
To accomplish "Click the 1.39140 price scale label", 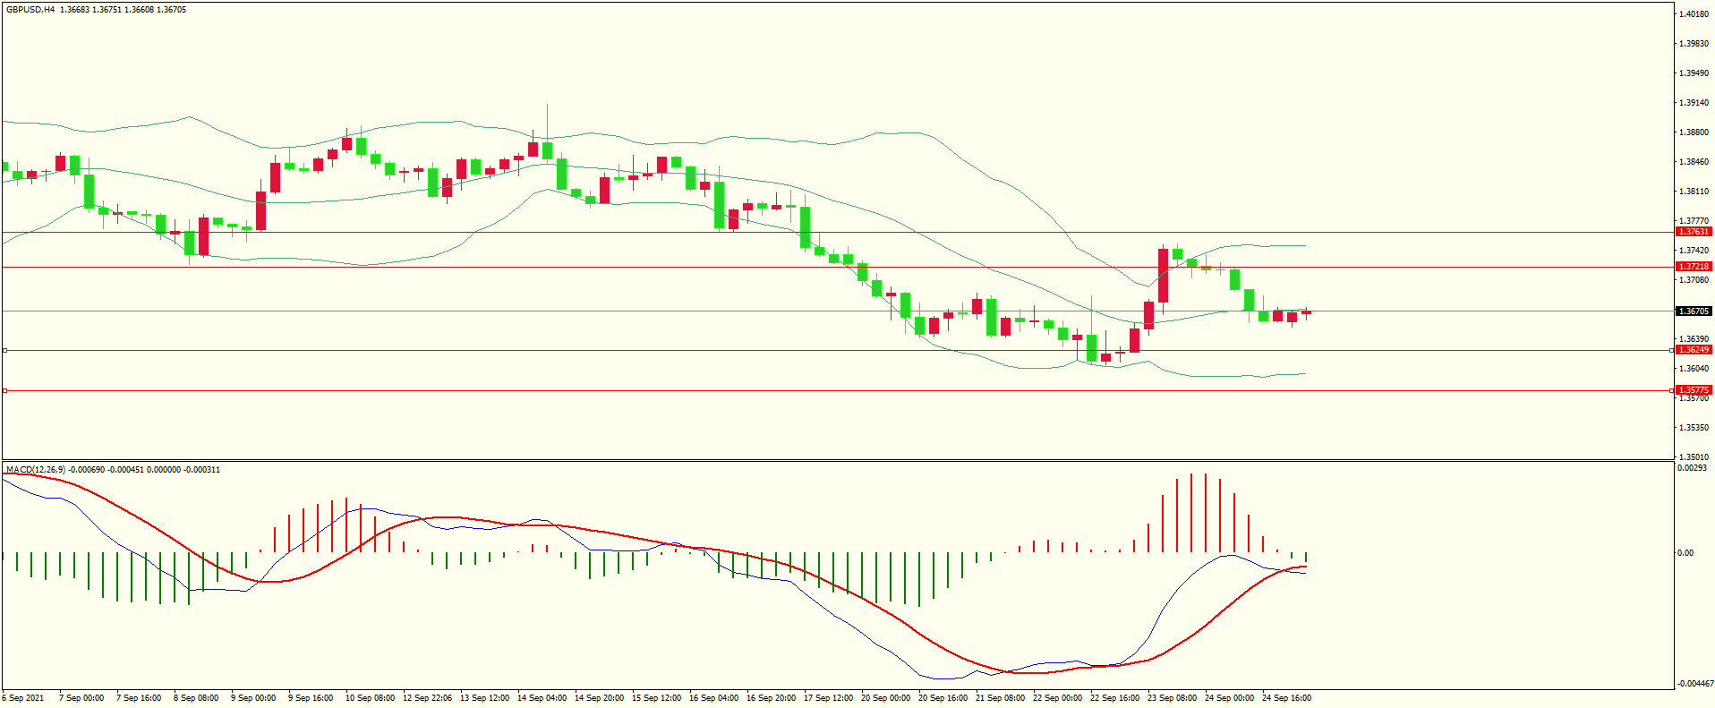I will [x=1694, y=103].
